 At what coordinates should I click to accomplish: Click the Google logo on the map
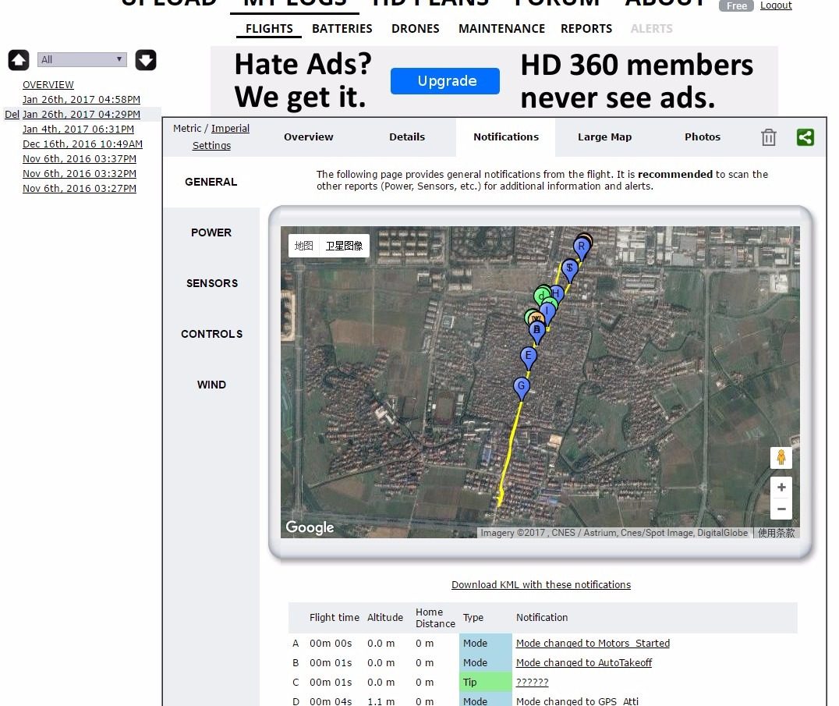pyautogui.click(x=310, y=528)
